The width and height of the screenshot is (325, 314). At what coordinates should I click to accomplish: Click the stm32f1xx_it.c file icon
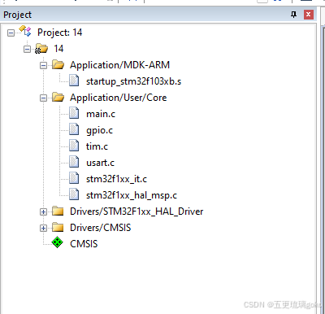pyautogui.click(x=74, y=178)
